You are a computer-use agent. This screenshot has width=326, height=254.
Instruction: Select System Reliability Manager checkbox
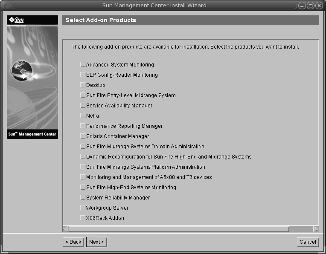coord(83,197)
